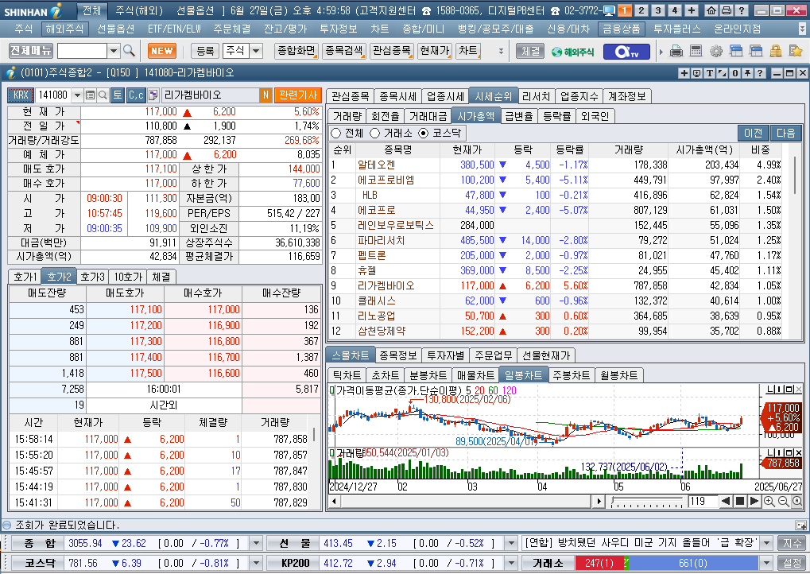Open the news ticker dropdown
810x574 pixels.
(766, 543)
